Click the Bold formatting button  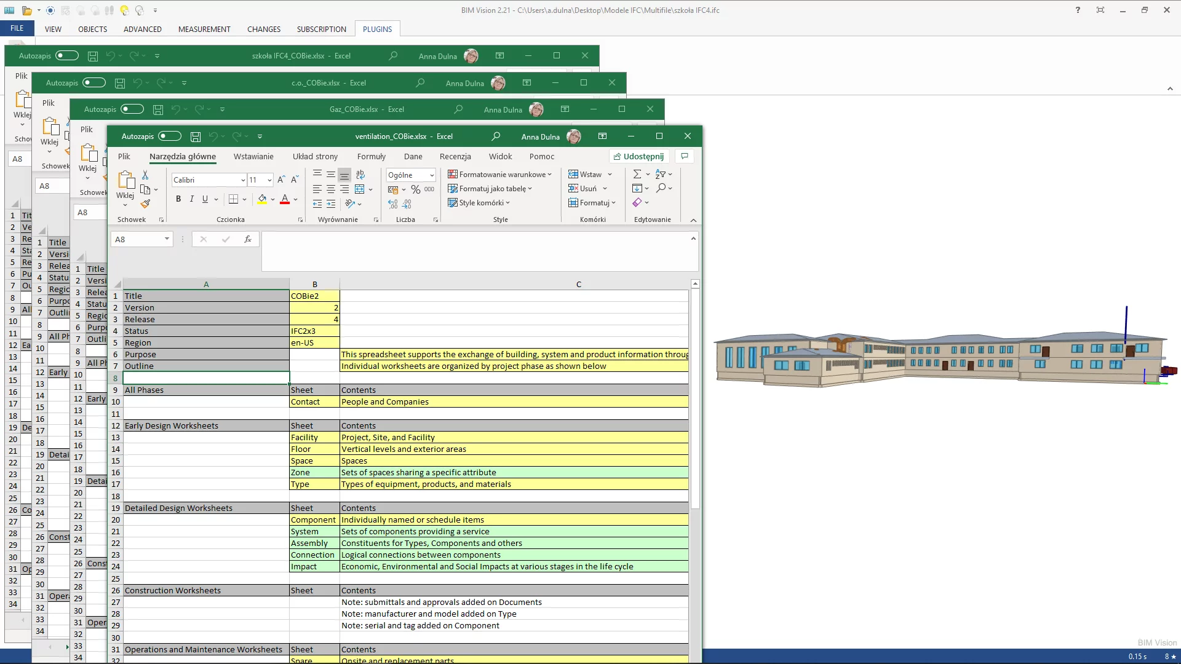tap(178, 199)
